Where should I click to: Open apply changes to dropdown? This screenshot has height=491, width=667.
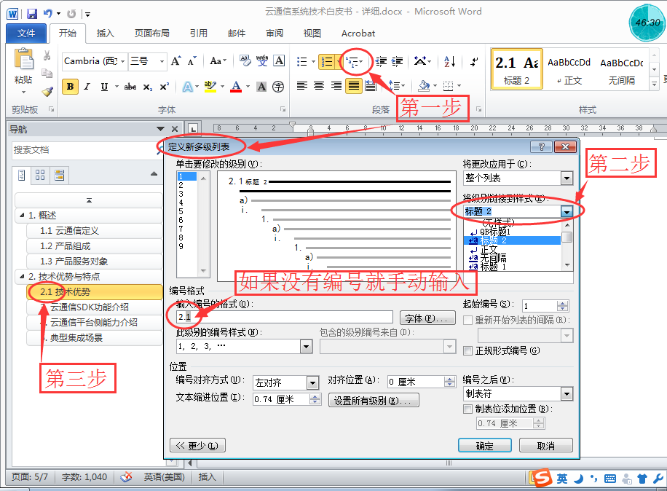567,178
